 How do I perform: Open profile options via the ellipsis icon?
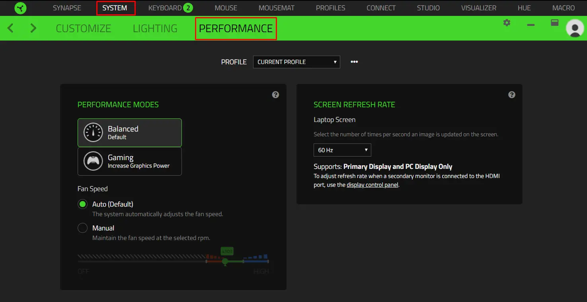coord(354,62)
